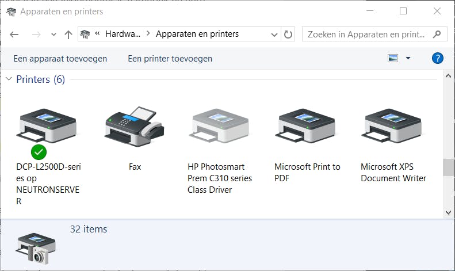Click Apparaten en printers breadcrumb segment
The height and width of the screenshot is (271, 455).
click(x=197, y=34)
